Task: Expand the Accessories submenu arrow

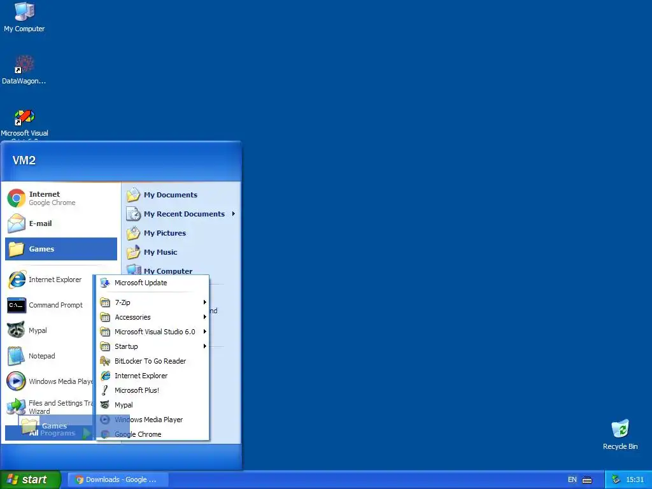Action: [204, 317]
